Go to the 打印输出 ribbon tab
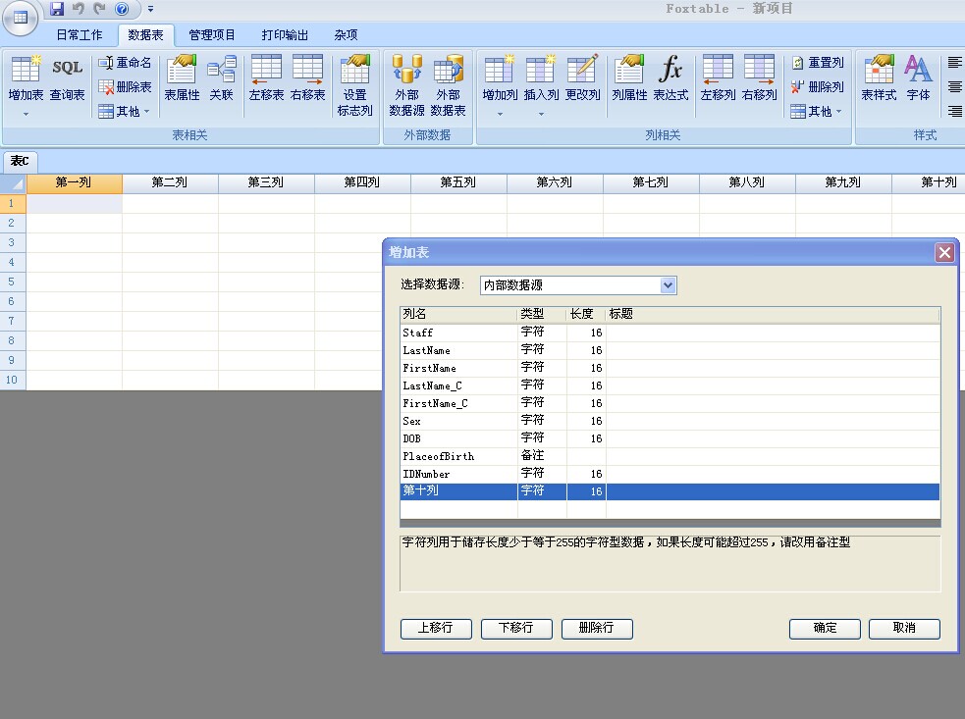Viewport: 965px width, 719px height. [285, 35]
